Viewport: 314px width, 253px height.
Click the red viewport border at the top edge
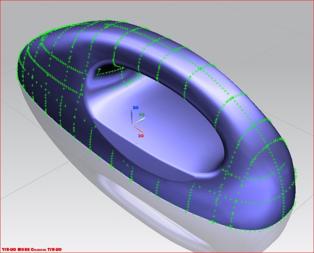point(157,0)
